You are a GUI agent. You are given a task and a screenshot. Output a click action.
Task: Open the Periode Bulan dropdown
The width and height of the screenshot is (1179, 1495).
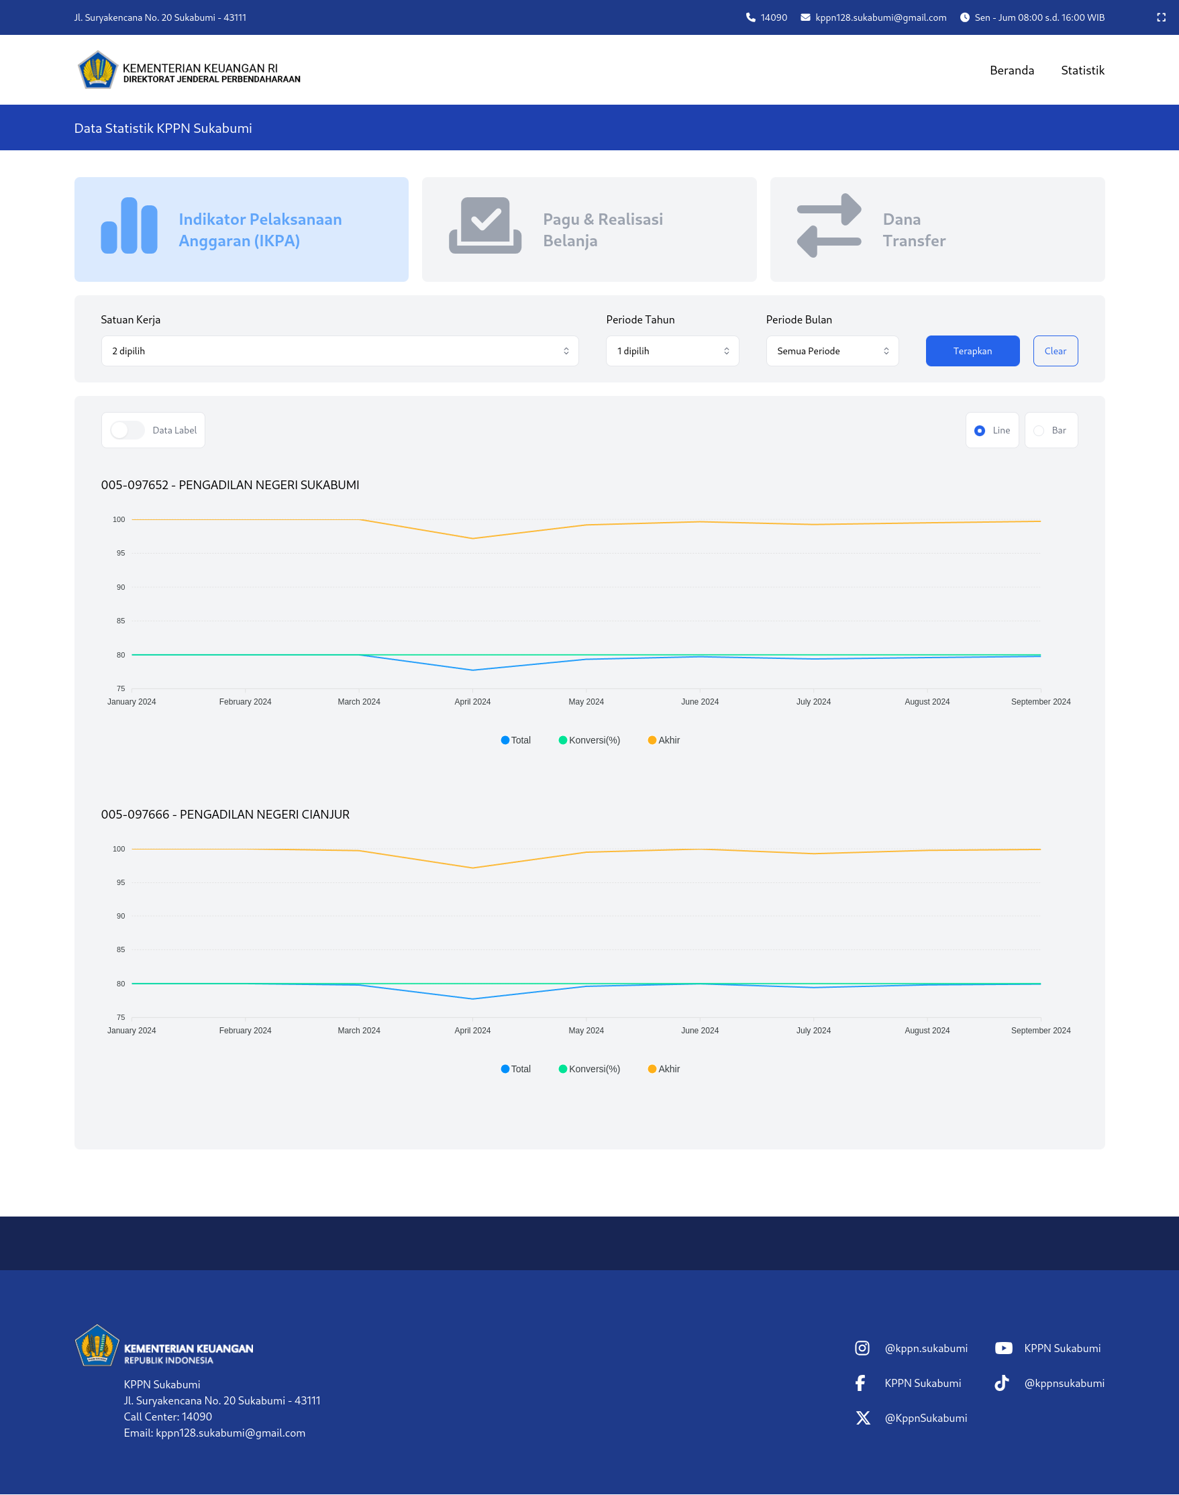coord(832,352)
